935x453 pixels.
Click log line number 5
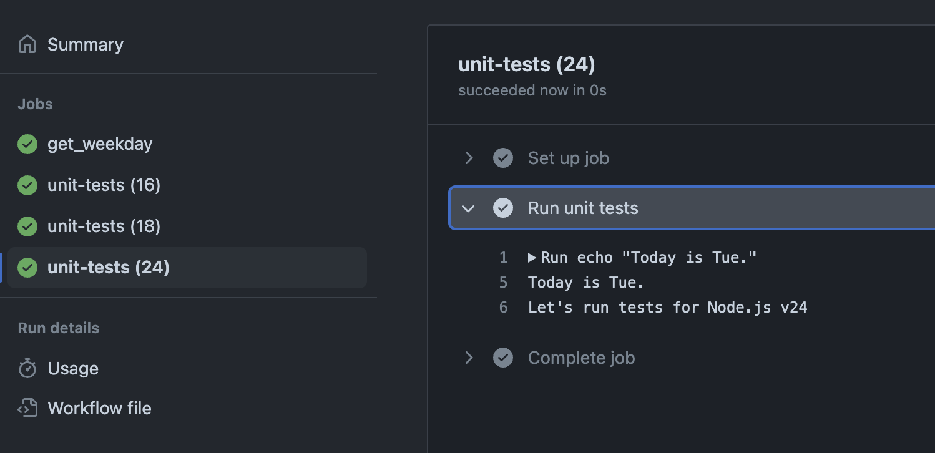(504, 283)
